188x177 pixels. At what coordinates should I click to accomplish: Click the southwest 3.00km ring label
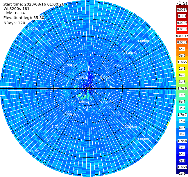[x=58, y=127]
